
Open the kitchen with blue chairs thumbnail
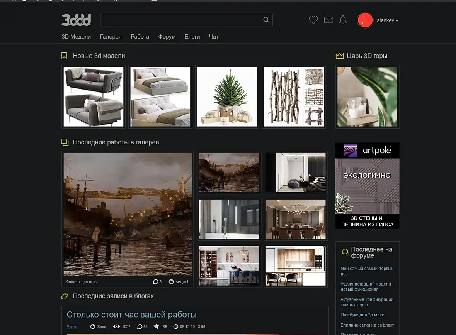coord(229,266)
